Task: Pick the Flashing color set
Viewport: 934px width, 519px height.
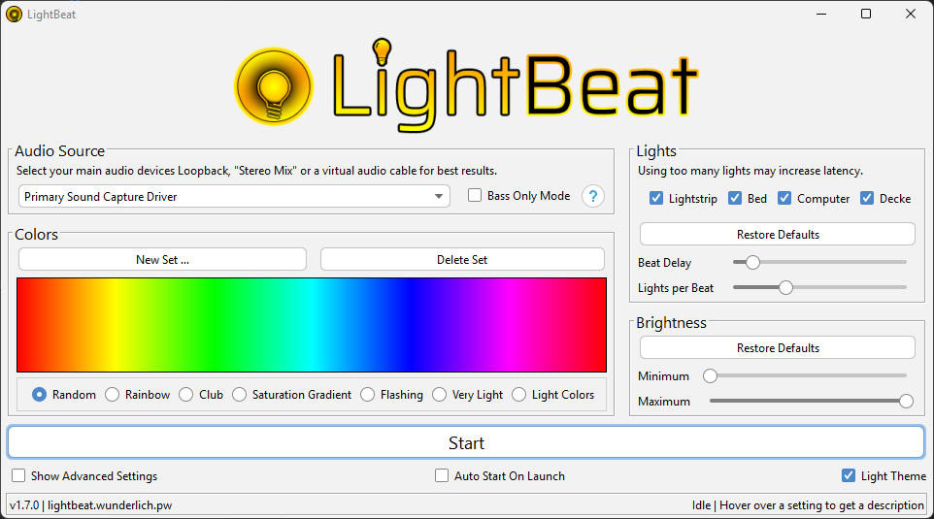Action: 368,395
